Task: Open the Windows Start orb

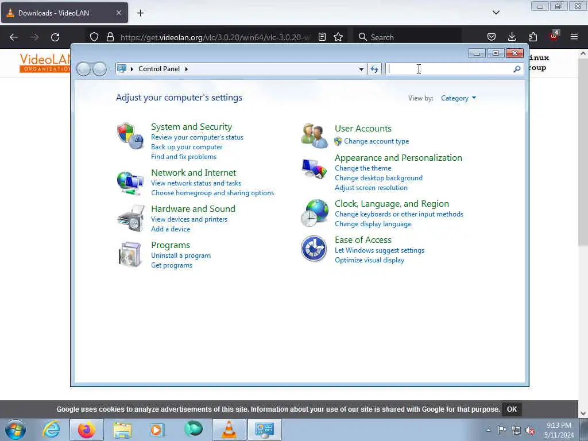Action: point(16,430)
